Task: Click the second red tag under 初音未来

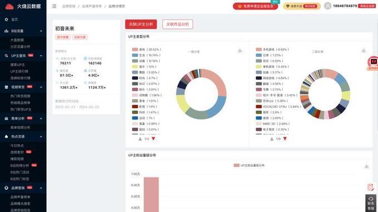Action: click(x=80, y=37)
